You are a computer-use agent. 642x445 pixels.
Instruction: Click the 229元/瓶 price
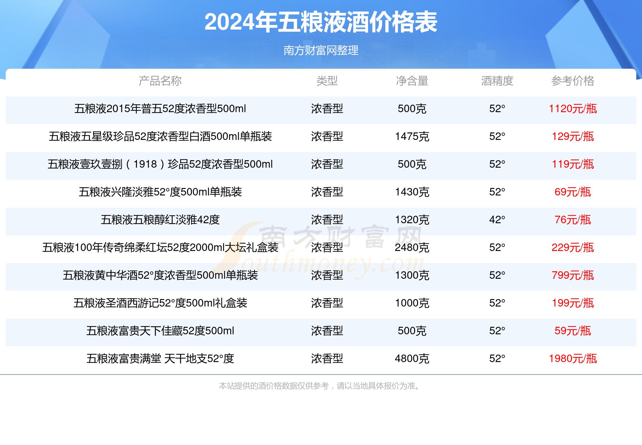pyautogui.click(x=573, y=247)
